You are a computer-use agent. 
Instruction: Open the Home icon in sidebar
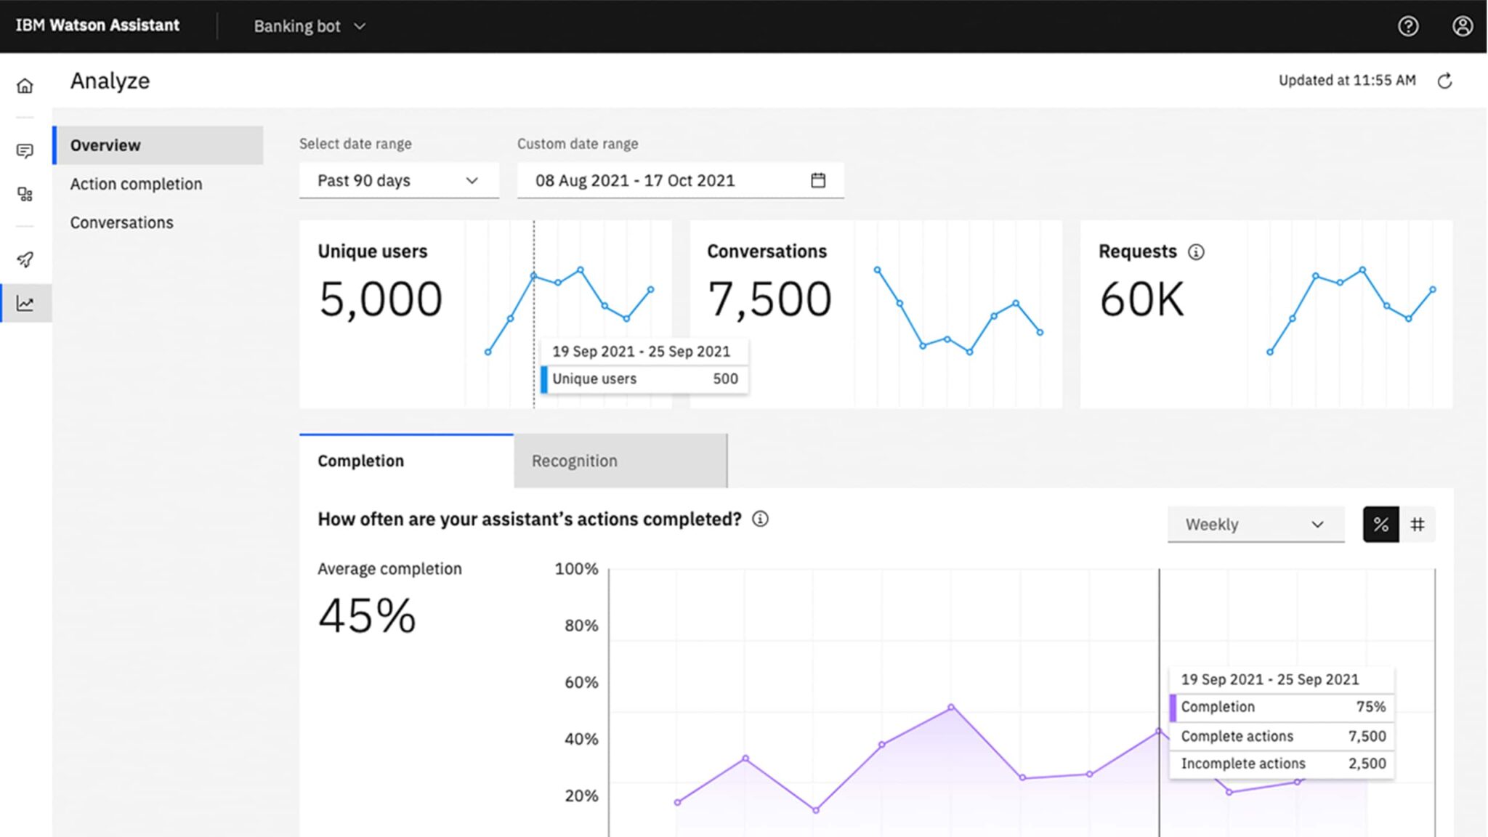click(x=25, y=85)
